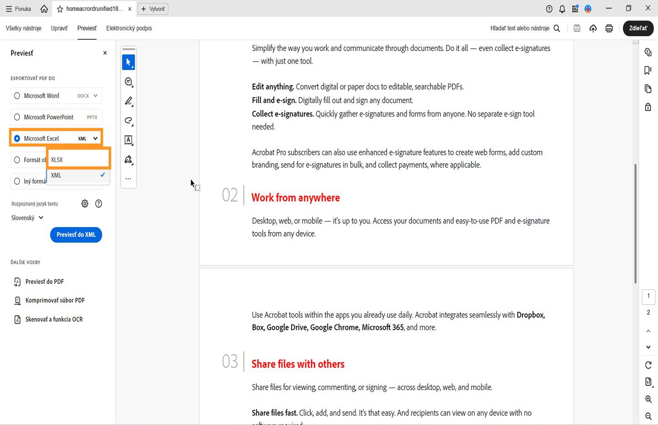Open the Slovenský language dropdown

27,218
